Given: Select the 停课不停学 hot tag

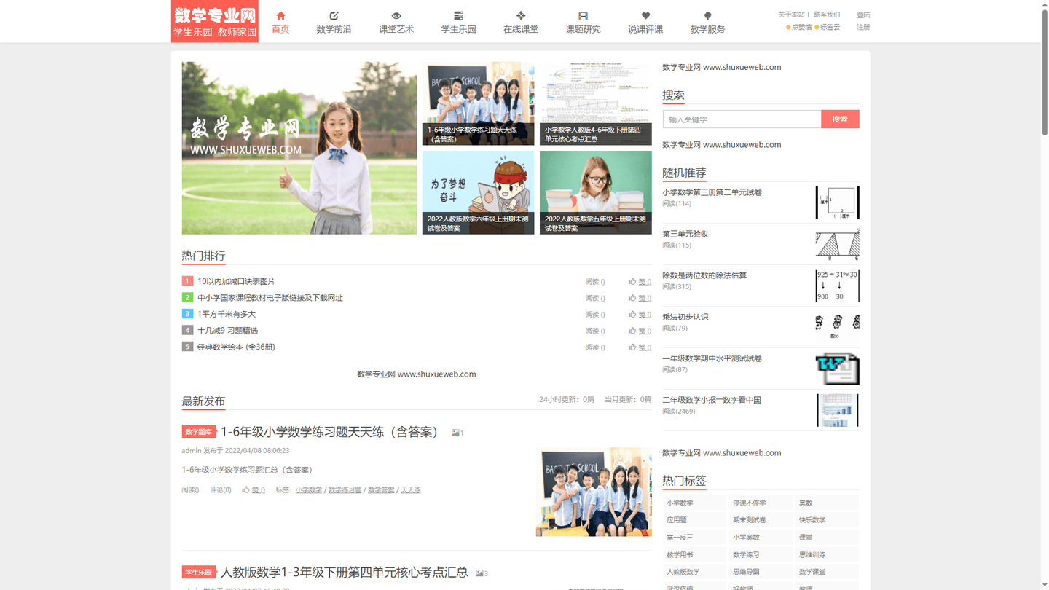Looking at the screenshot, I should pos(761,503).
